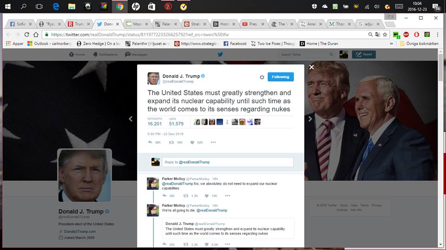Open the Facebook bookmark in bookmarks bar
Viewport: 446px width, 250px height.
point(235,44)
